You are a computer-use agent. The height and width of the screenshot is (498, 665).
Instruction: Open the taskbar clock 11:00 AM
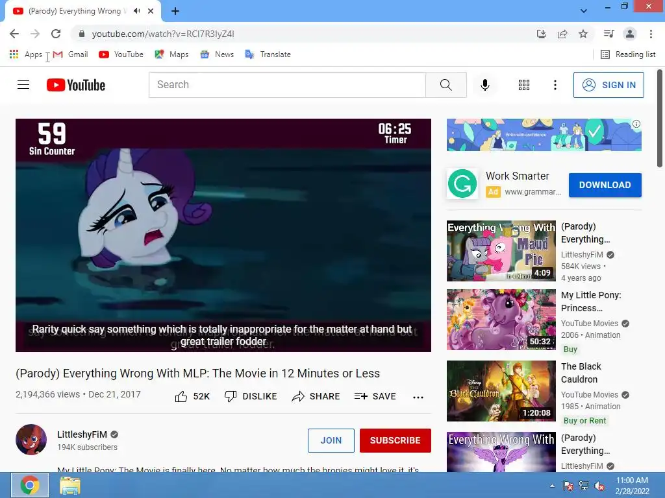[x=632, y=485]
